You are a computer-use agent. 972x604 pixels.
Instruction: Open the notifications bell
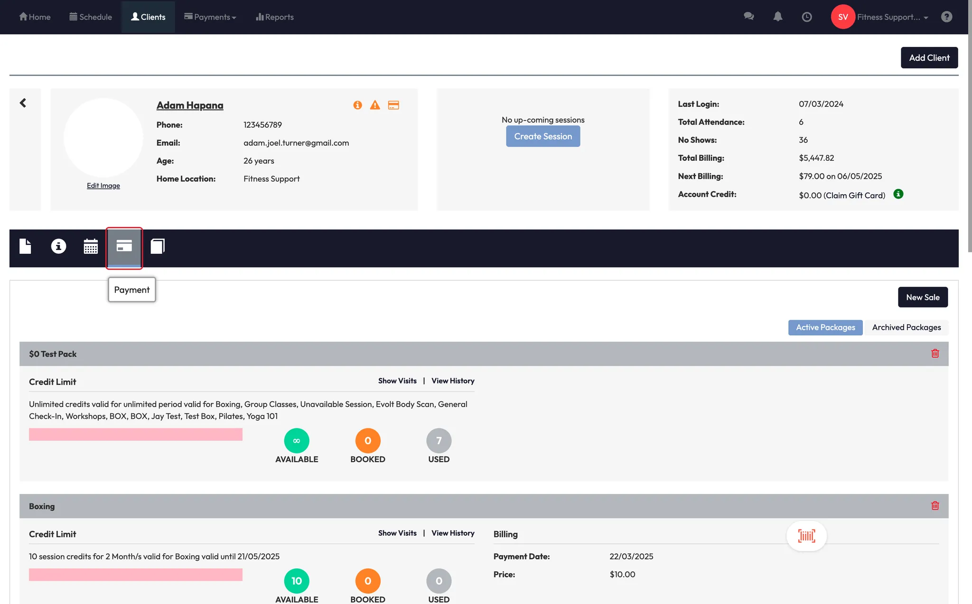pyautogui.click(x=777, y=17)
